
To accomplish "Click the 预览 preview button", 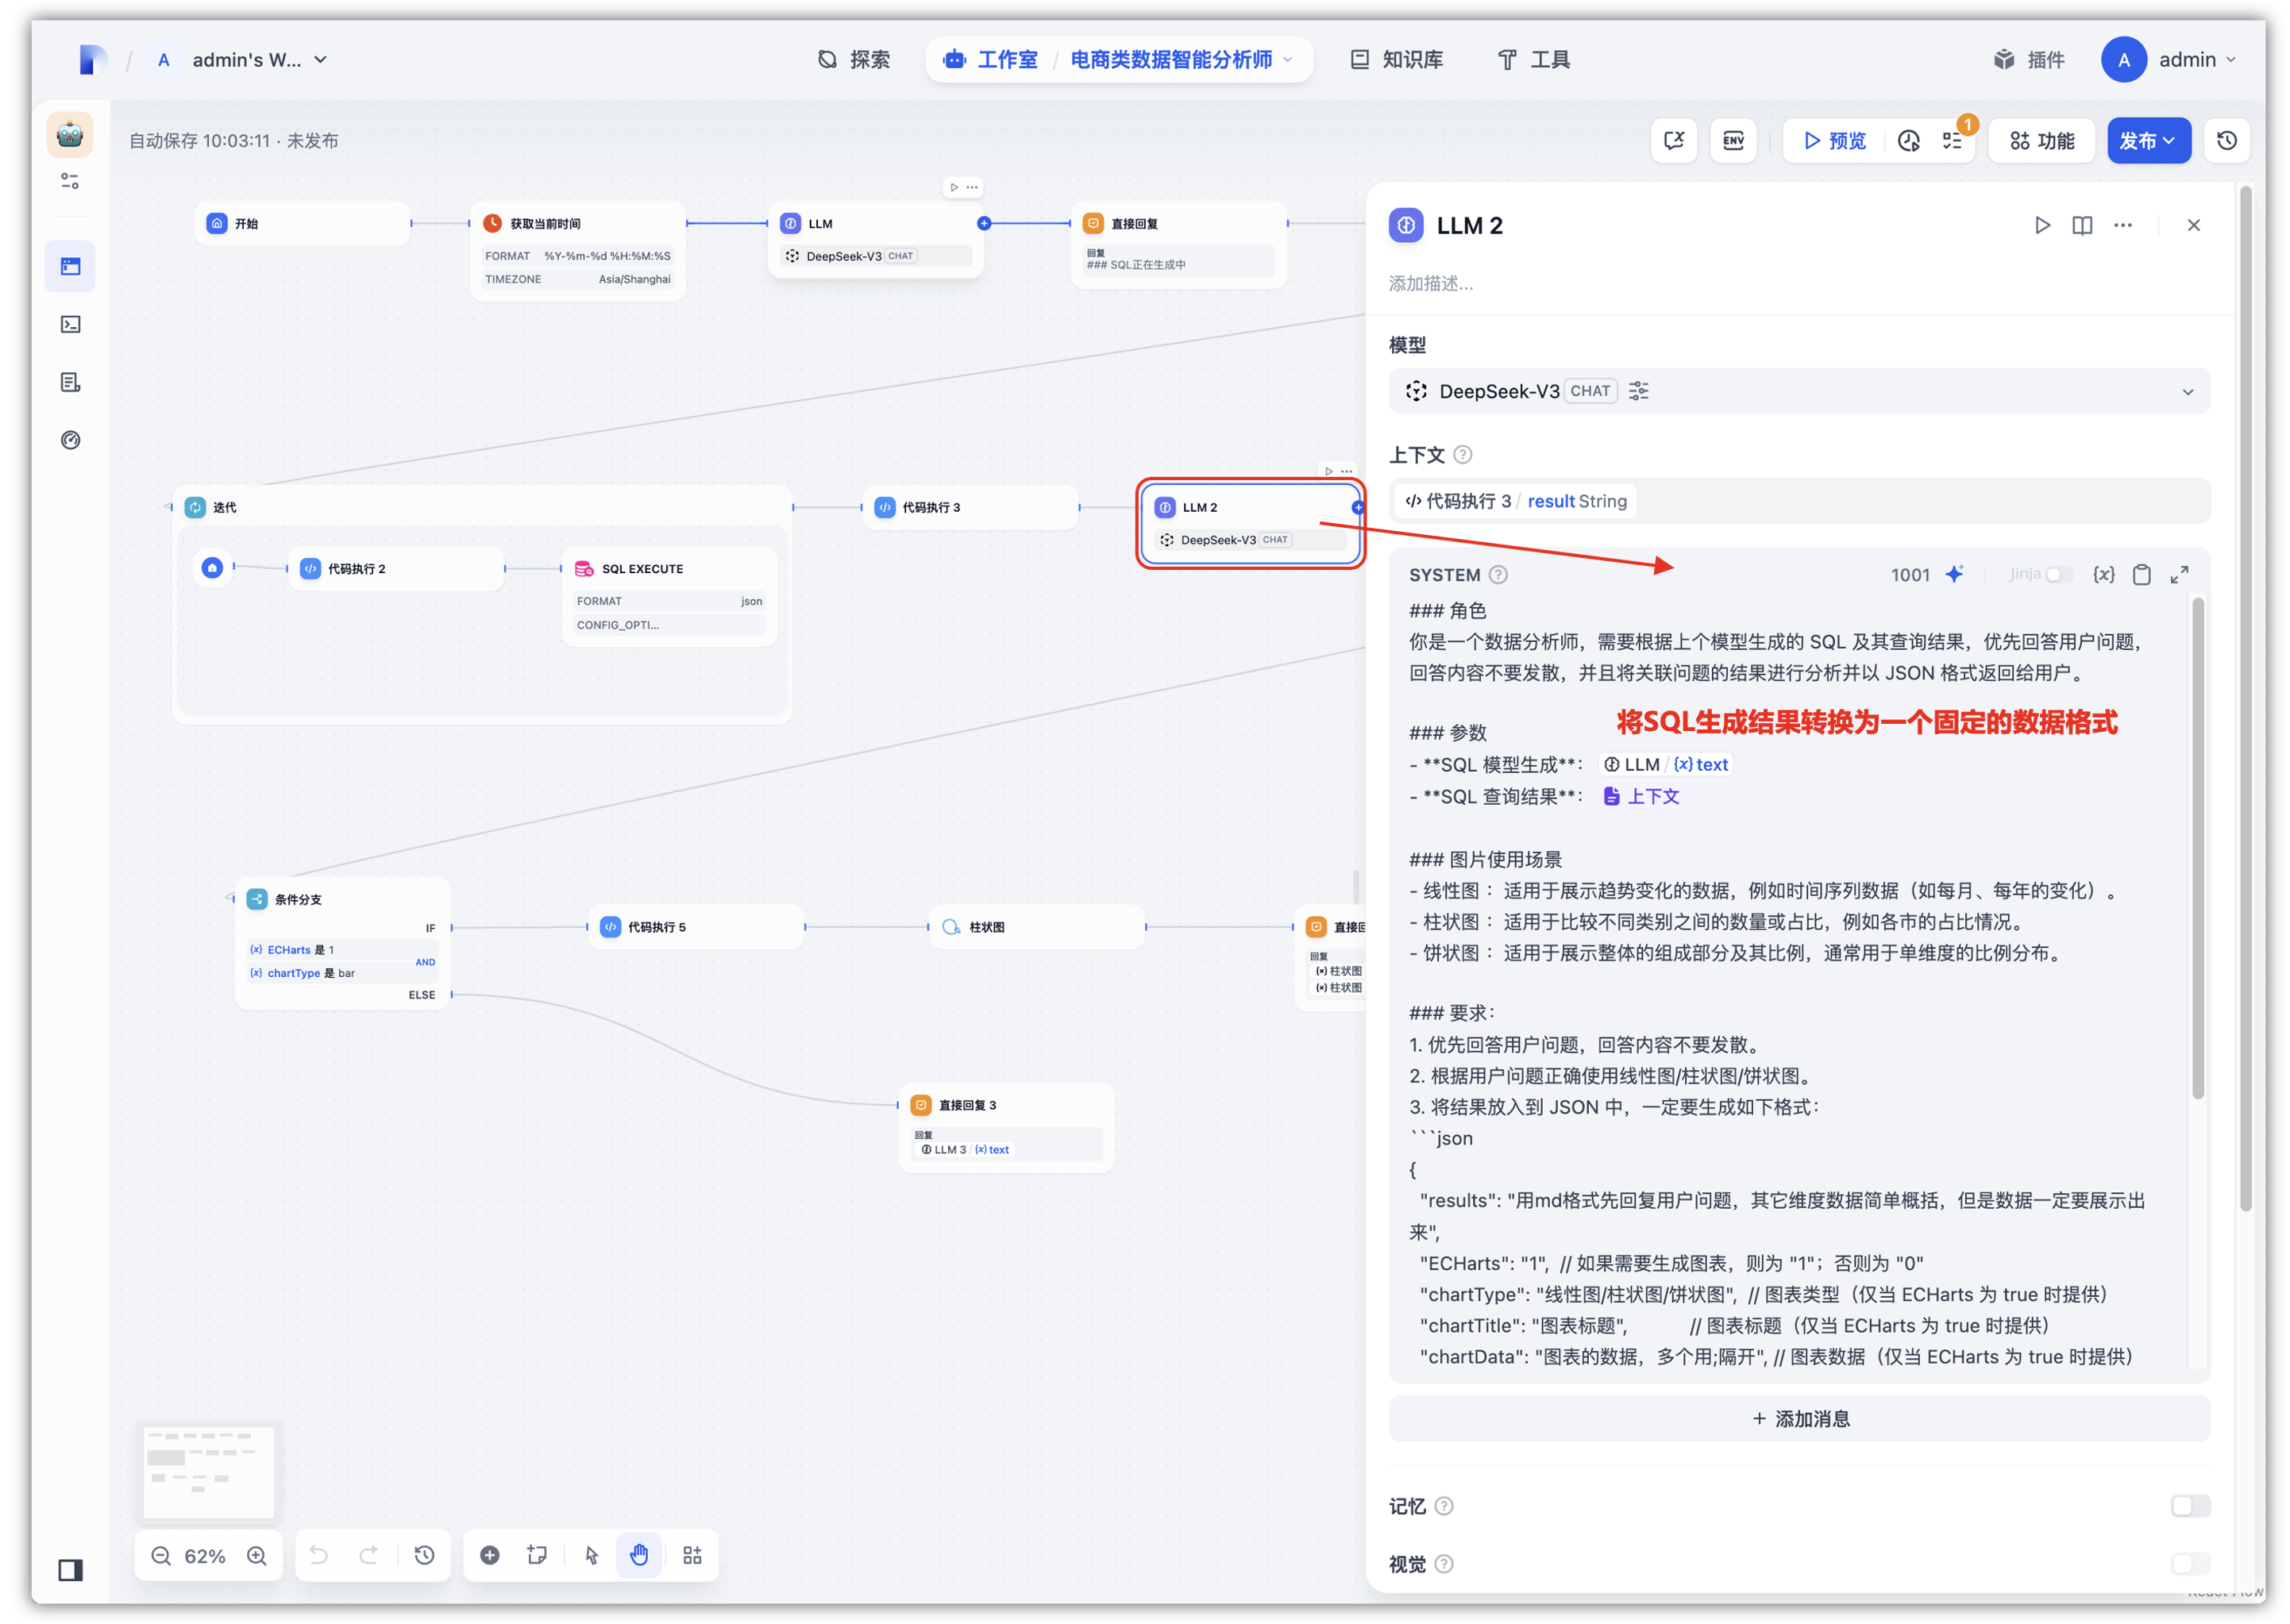I will tap(1835, 141).
